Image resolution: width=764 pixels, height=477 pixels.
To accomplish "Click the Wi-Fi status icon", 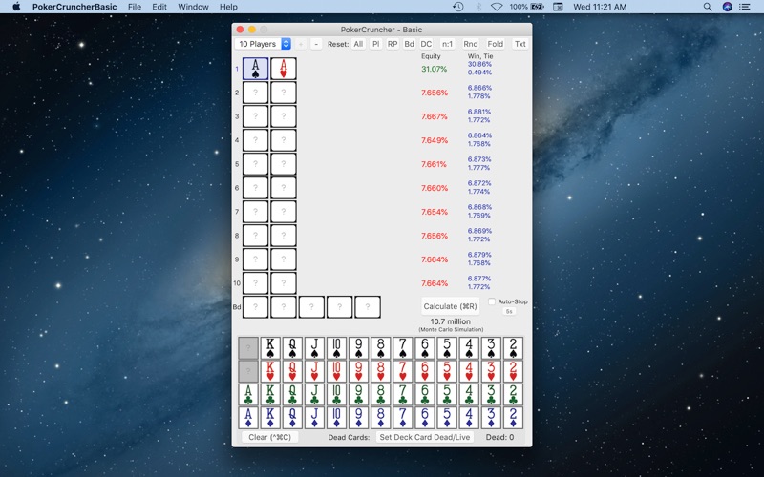I will pyautogui.click(x=497, y=7).
